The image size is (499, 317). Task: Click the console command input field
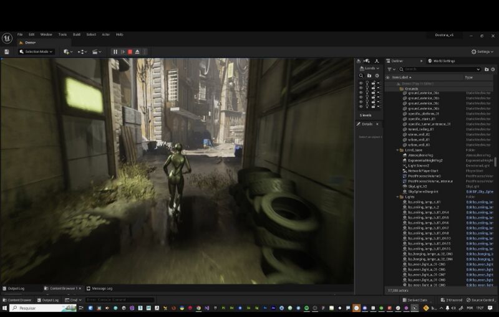pos(120,300)
